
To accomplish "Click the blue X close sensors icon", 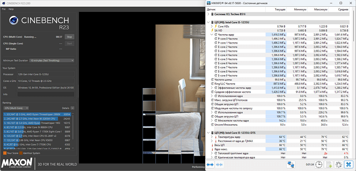I will click(348, 164).
